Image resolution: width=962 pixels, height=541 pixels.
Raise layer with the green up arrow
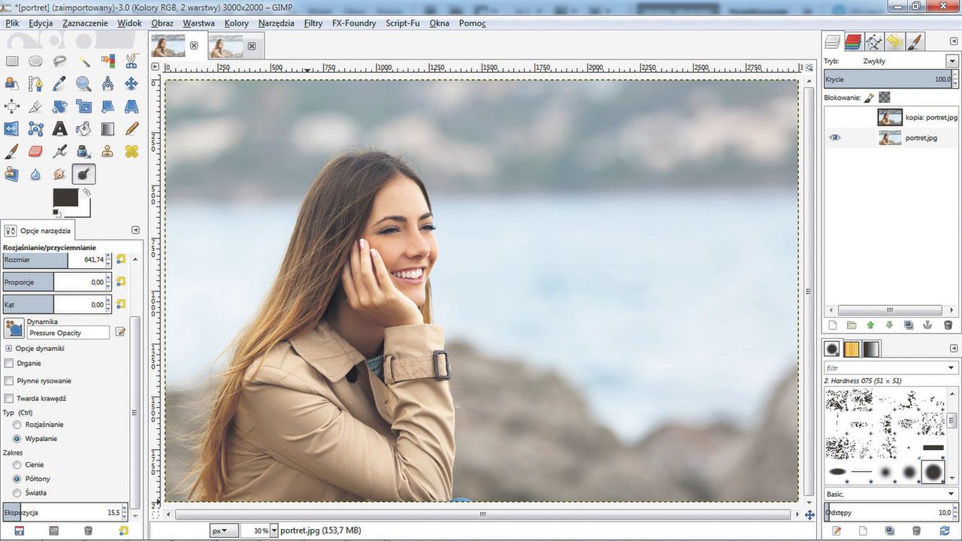click(x=870, y=325)
